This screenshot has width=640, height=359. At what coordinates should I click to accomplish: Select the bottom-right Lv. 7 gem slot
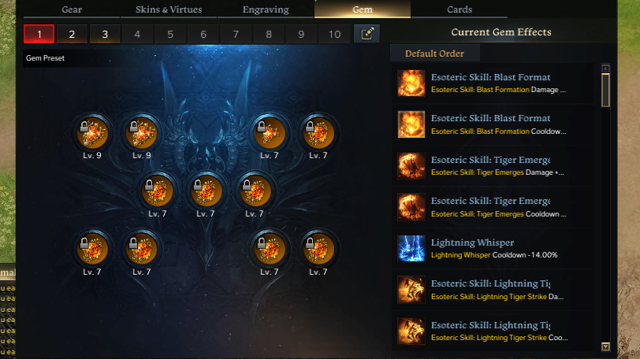pos(318,249)
